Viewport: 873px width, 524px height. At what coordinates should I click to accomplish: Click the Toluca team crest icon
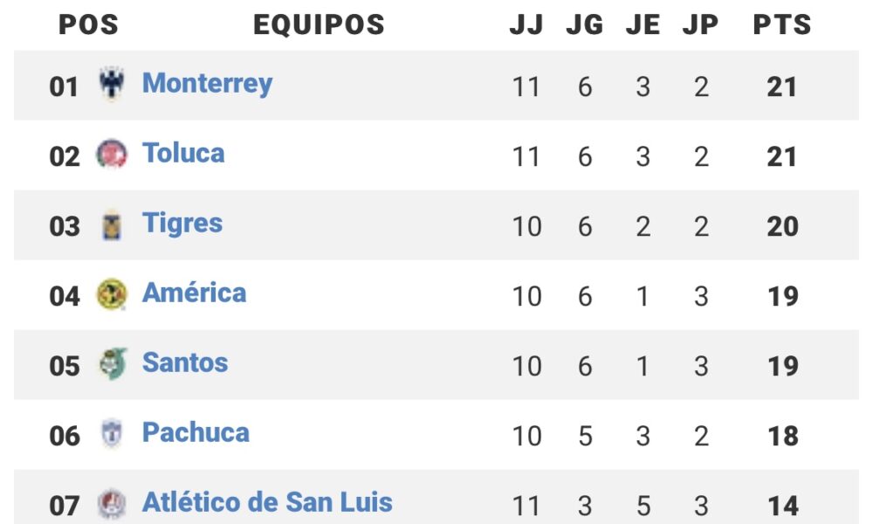(112, 155)
